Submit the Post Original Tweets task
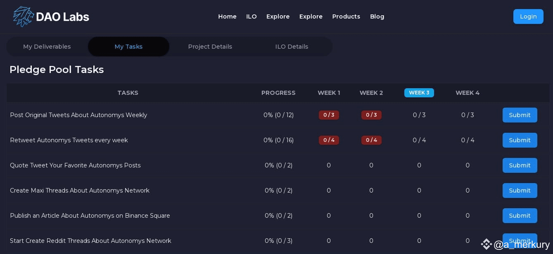Screen dimensions: 553x254 click(520, 115)
